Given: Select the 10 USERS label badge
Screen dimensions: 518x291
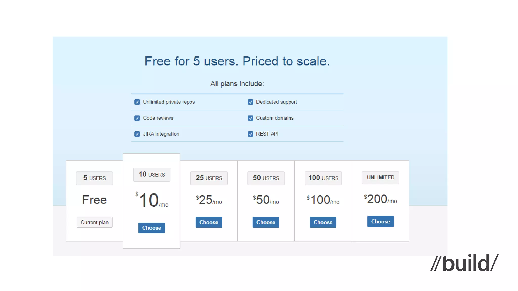Looking at the screenshot, I should pyautogui.click(x=152, y=175).
